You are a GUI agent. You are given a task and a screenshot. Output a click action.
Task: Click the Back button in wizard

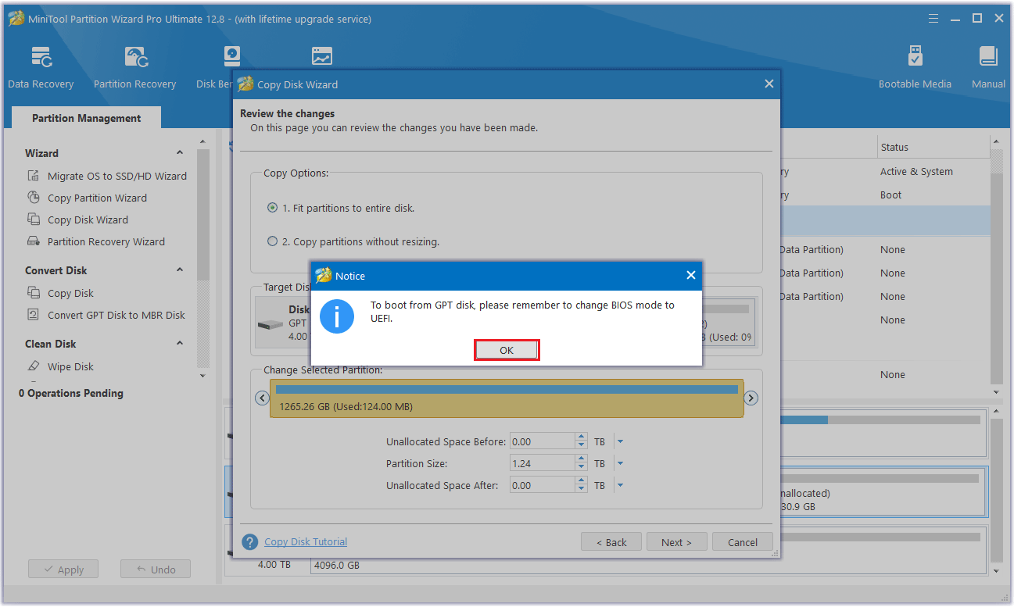[611, 542]
